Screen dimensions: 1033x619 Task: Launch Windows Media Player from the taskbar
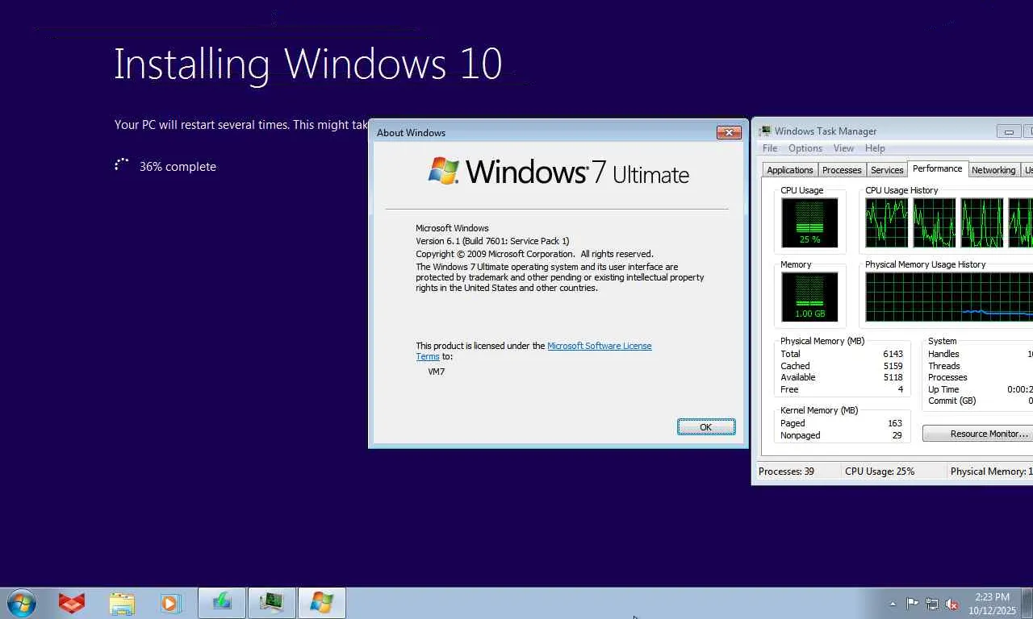click(x=170, y=603)
